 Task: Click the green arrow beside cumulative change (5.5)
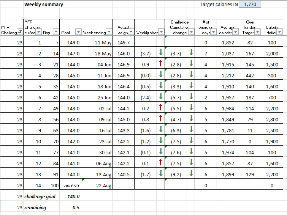(x=191, y=107)
